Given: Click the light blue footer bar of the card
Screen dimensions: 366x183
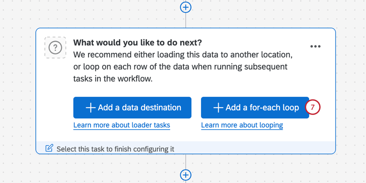Looking at the screenshot, I should point(258,149).
